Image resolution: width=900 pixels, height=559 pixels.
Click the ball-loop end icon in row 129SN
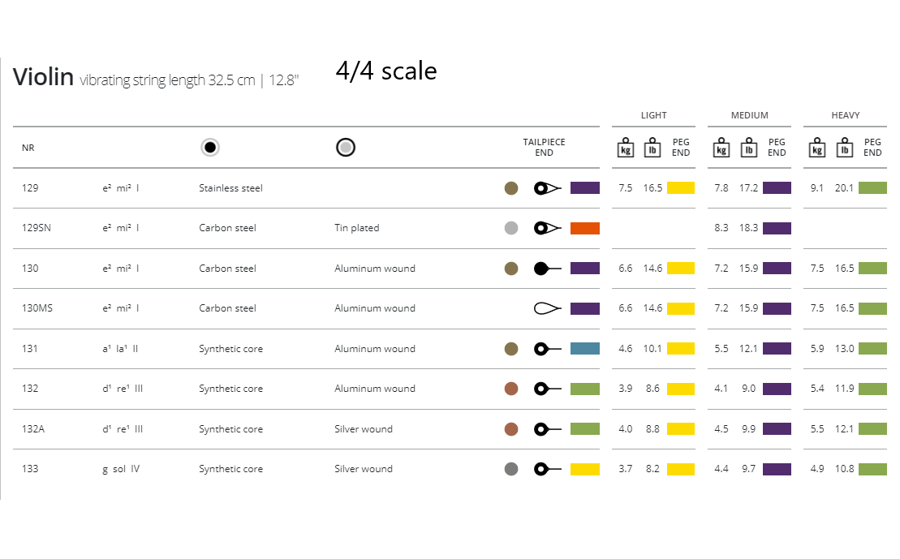click(x=547, y=228)
